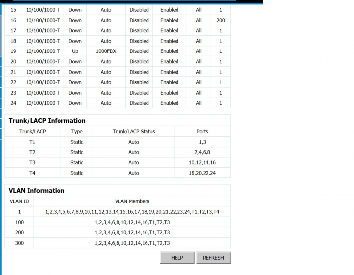Viewport: 354px width, 275px height.
Task: Select VLAN ID 200 cell
Action: click(x=19, y=232)
